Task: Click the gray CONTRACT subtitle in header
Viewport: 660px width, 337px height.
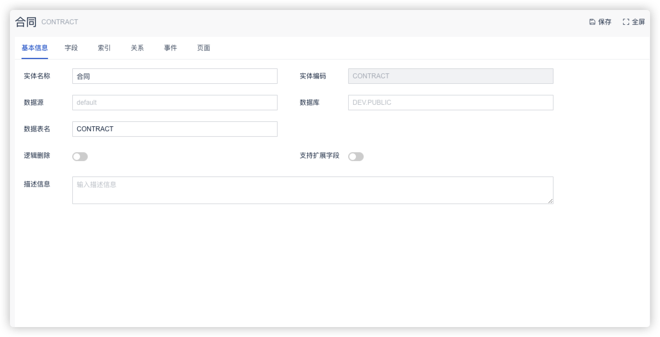Action: pyautogui.click(x=60, y=22)
